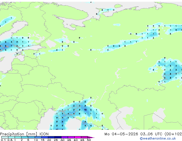Click the 'ICON' model name label
This screenshot has height=141, width=182.
(44, 134)
